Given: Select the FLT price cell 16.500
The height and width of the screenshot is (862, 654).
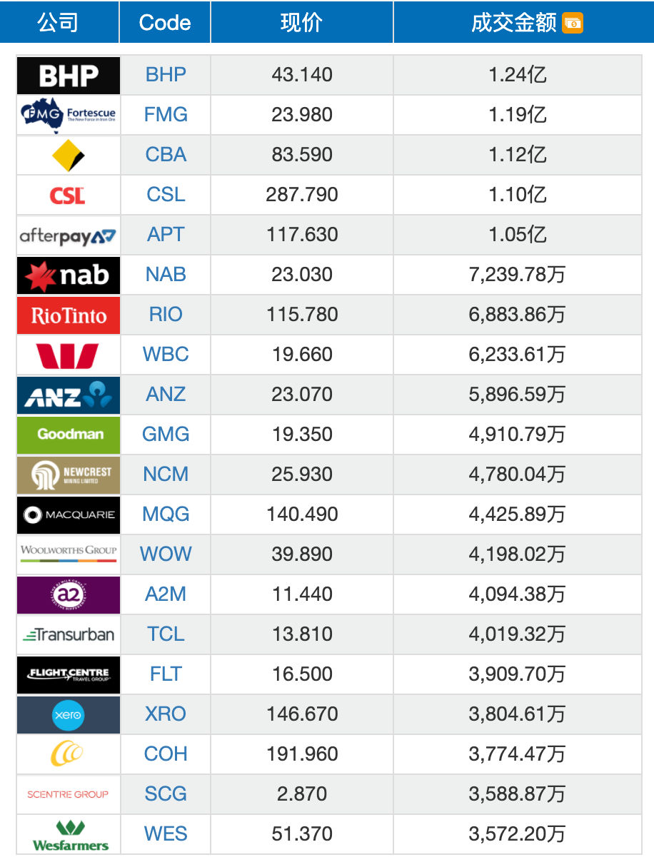Looking at the screenshot, I should point(302,674).
